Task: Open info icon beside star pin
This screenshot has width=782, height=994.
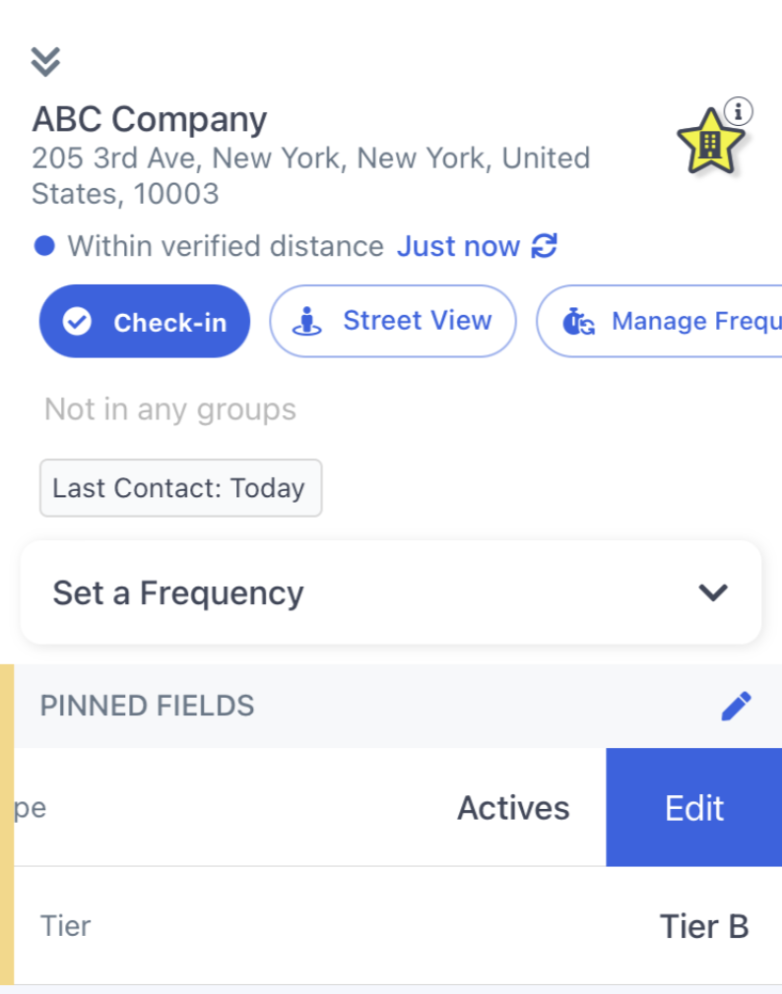Action: point(738,112)
